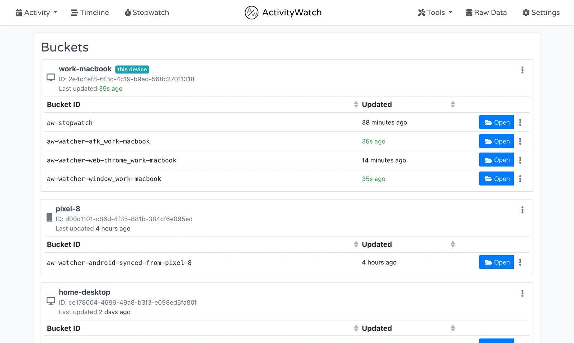Open the Settings page
574x343 pixels.
tap(541, 13)
